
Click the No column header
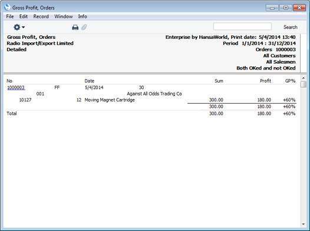9,81
